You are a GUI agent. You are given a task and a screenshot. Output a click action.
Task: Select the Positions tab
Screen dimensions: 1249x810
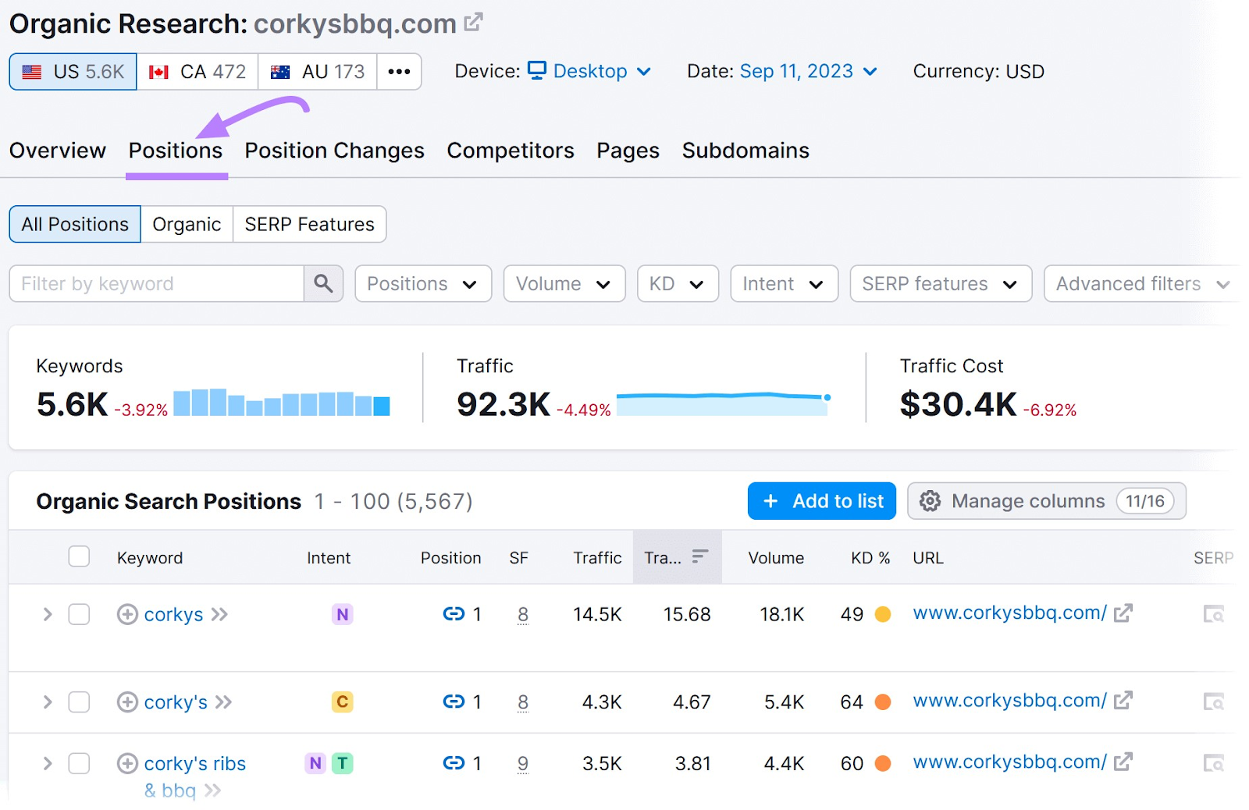pos(176,151)
